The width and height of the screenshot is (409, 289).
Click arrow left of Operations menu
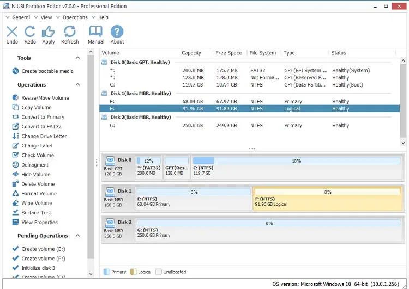(x=58, y=17)
